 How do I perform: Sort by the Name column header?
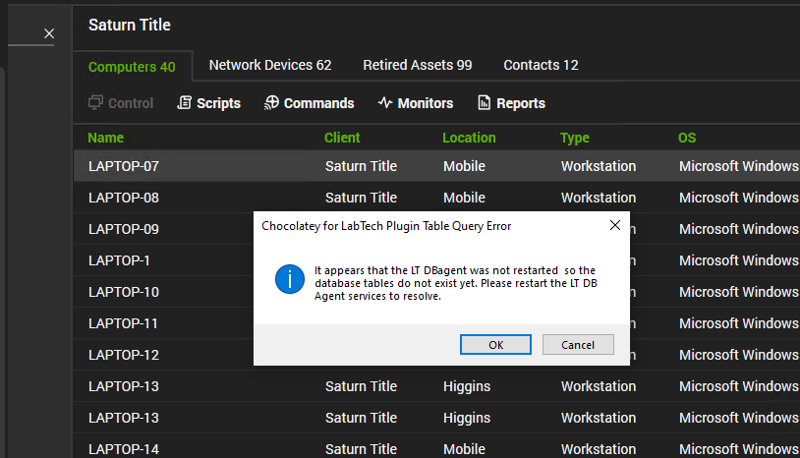coord(106,138)
